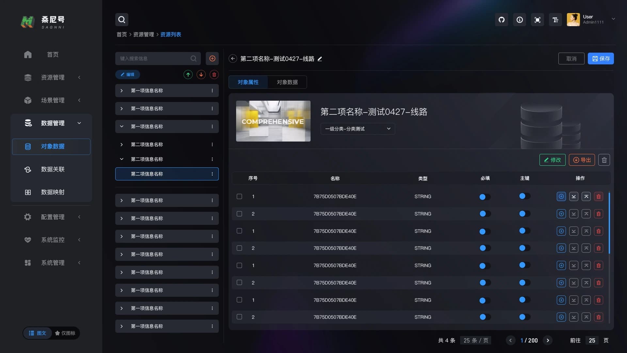Click the 取消 button
Image resolution: width=627 pixels, height=353 pixels.
571,59
